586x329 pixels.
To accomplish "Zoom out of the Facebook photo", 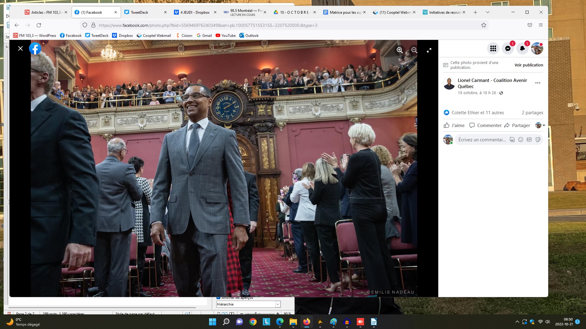I will coord(414,50).
